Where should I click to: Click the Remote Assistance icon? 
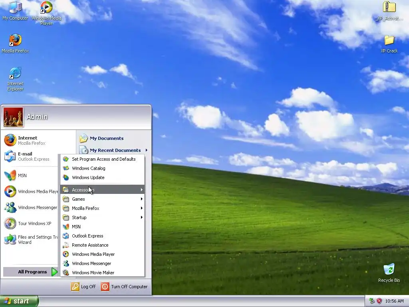(x=66, y=245)
